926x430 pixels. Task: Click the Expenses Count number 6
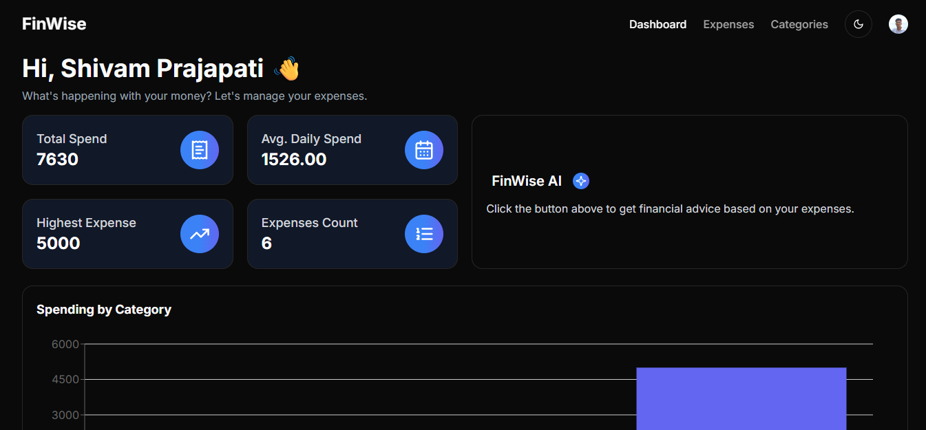266,244
